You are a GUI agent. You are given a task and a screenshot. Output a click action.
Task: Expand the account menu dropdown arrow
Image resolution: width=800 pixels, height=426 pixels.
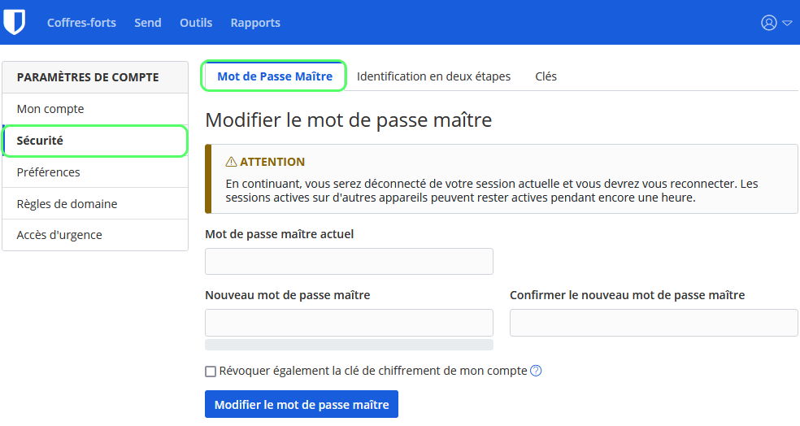pyautogui.click(x=787, y=23)
